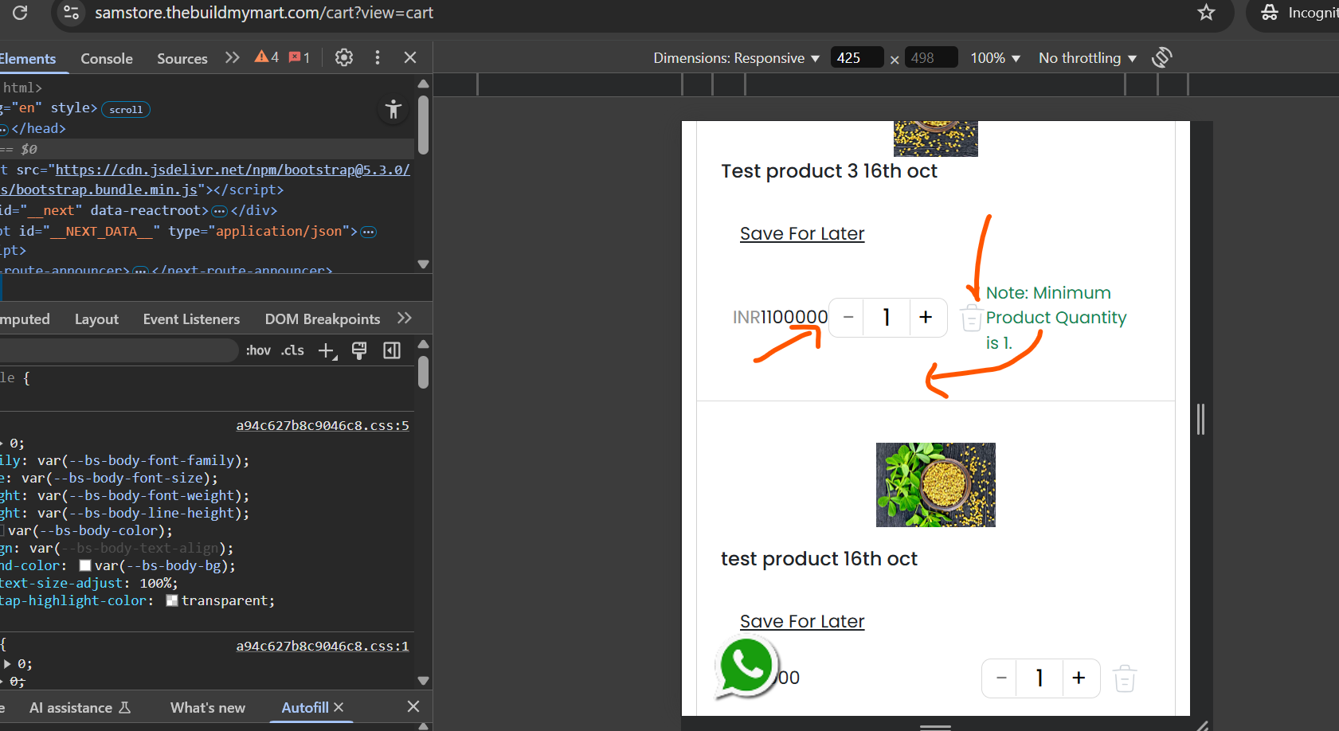Toggle computed styles sidebar icon
Viewport: 1339px width, 731px height.
point(392,350)
